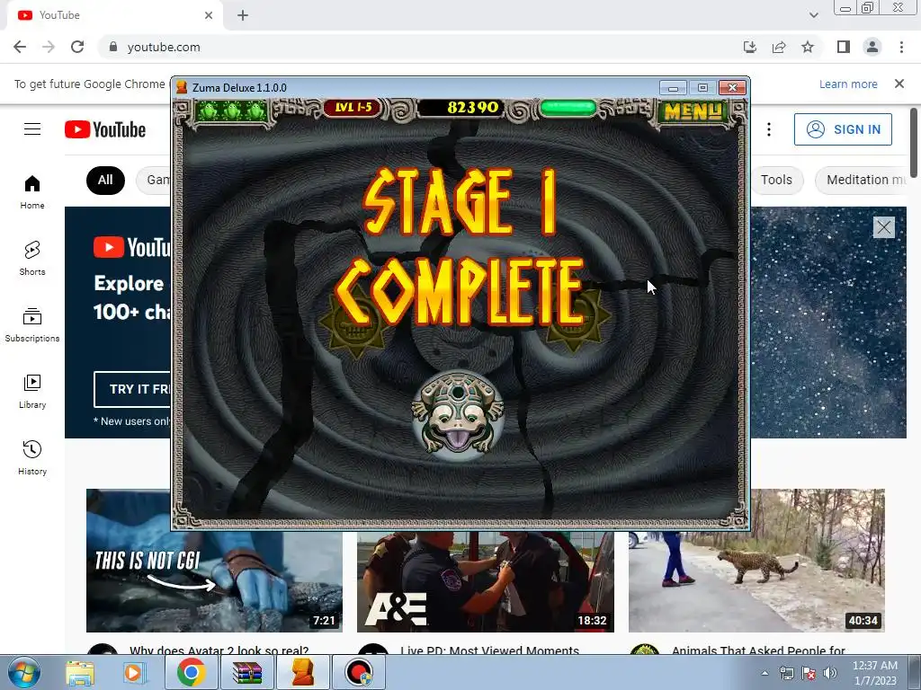Open volume control in system tray

[x=830, y=674]
